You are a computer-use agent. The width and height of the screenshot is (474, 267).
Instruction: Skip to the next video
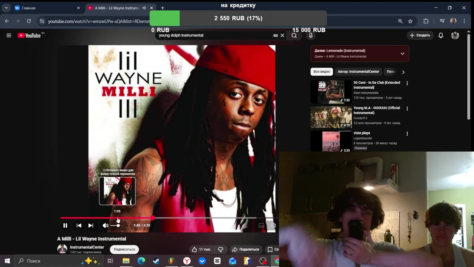(x=91, y=225)
